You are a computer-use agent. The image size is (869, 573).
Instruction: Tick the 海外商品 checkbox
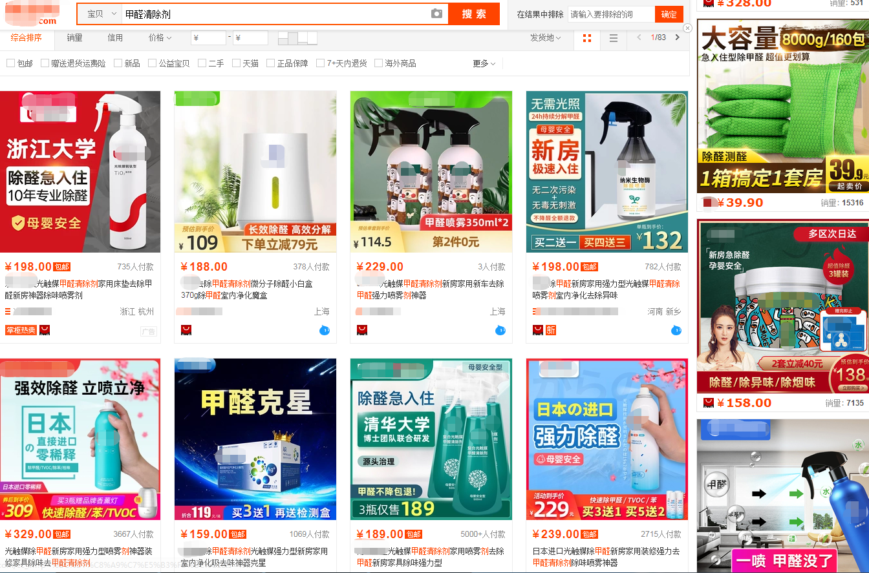coord(379,63)
